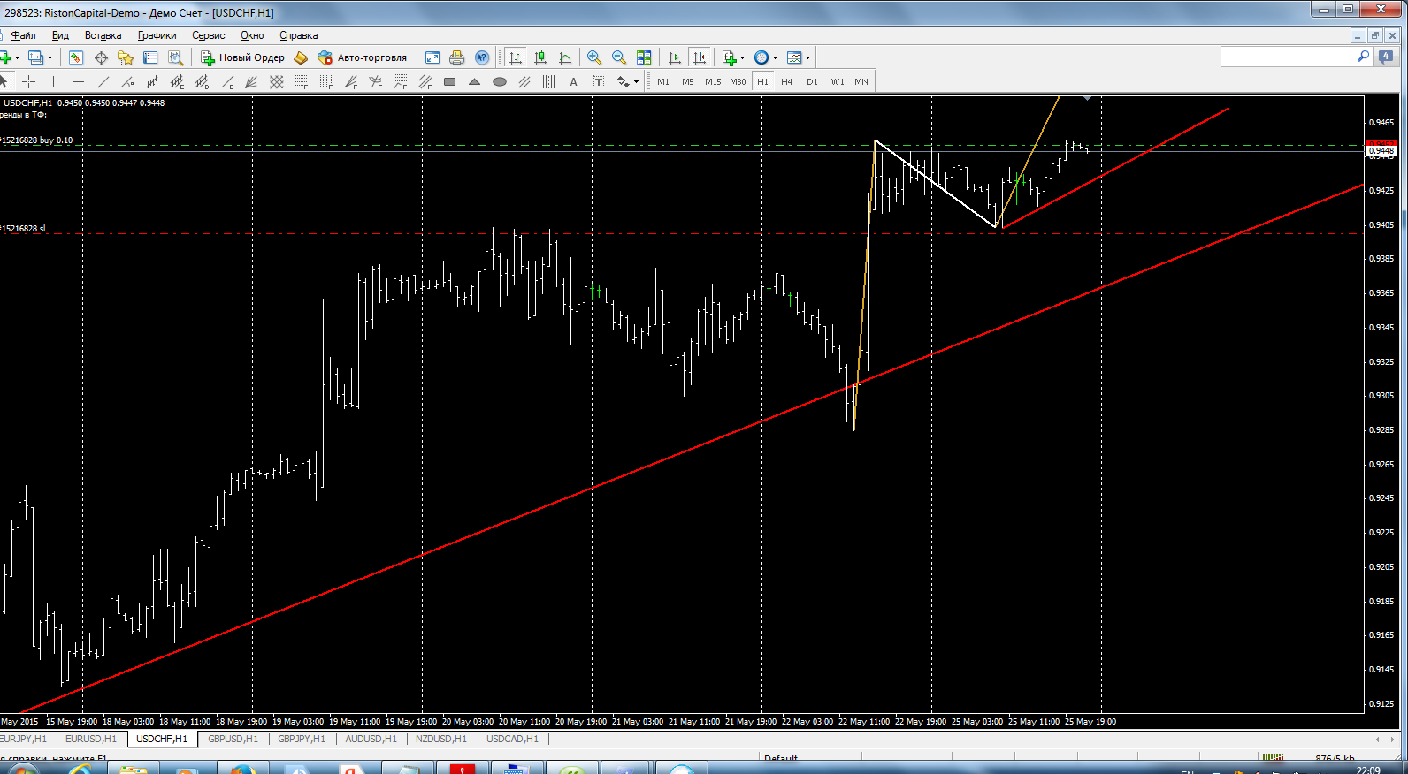Switch to M15 timeframe

713,81
